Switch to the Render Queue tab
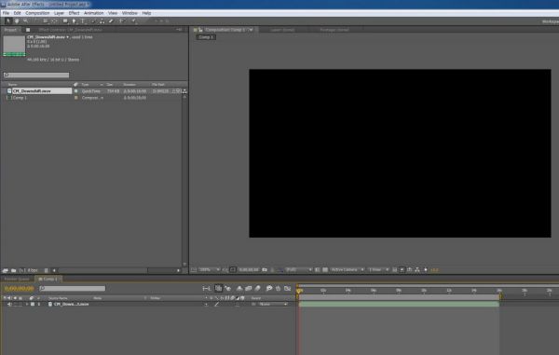 17,279
